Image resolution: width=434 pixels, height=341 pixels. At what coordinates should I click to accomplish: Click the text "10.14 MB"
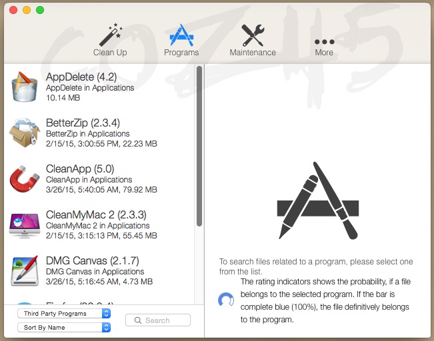(x=63, y=98)
